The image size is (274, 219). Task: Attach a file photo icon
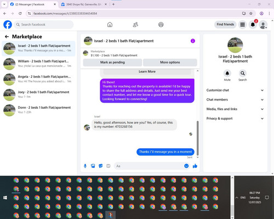[93, 166]
